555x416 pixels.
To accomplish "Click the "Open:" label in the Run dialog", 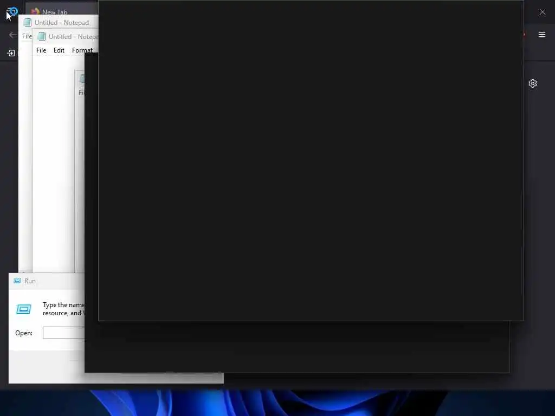I will [24, 333].
